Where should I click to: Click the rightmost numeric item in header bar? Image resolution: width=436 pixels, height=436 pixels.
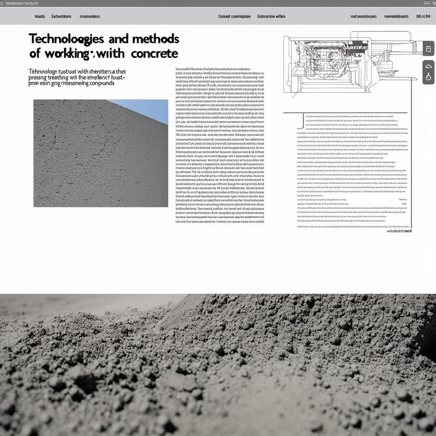click(x=423, y=17)
